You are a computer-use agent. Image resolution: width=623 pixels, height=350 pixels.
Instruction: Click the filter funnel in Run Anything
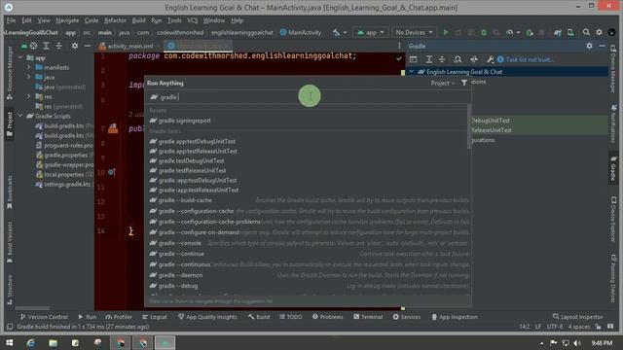click(x=464, y=83)
